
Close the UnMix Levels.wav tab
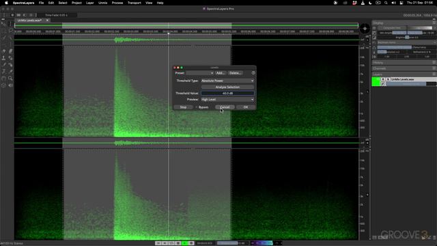click(47, 20)
